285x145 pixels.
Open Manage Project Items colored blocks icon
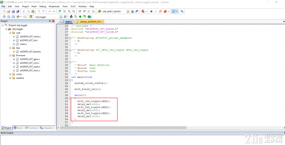[x=71, y=17]
